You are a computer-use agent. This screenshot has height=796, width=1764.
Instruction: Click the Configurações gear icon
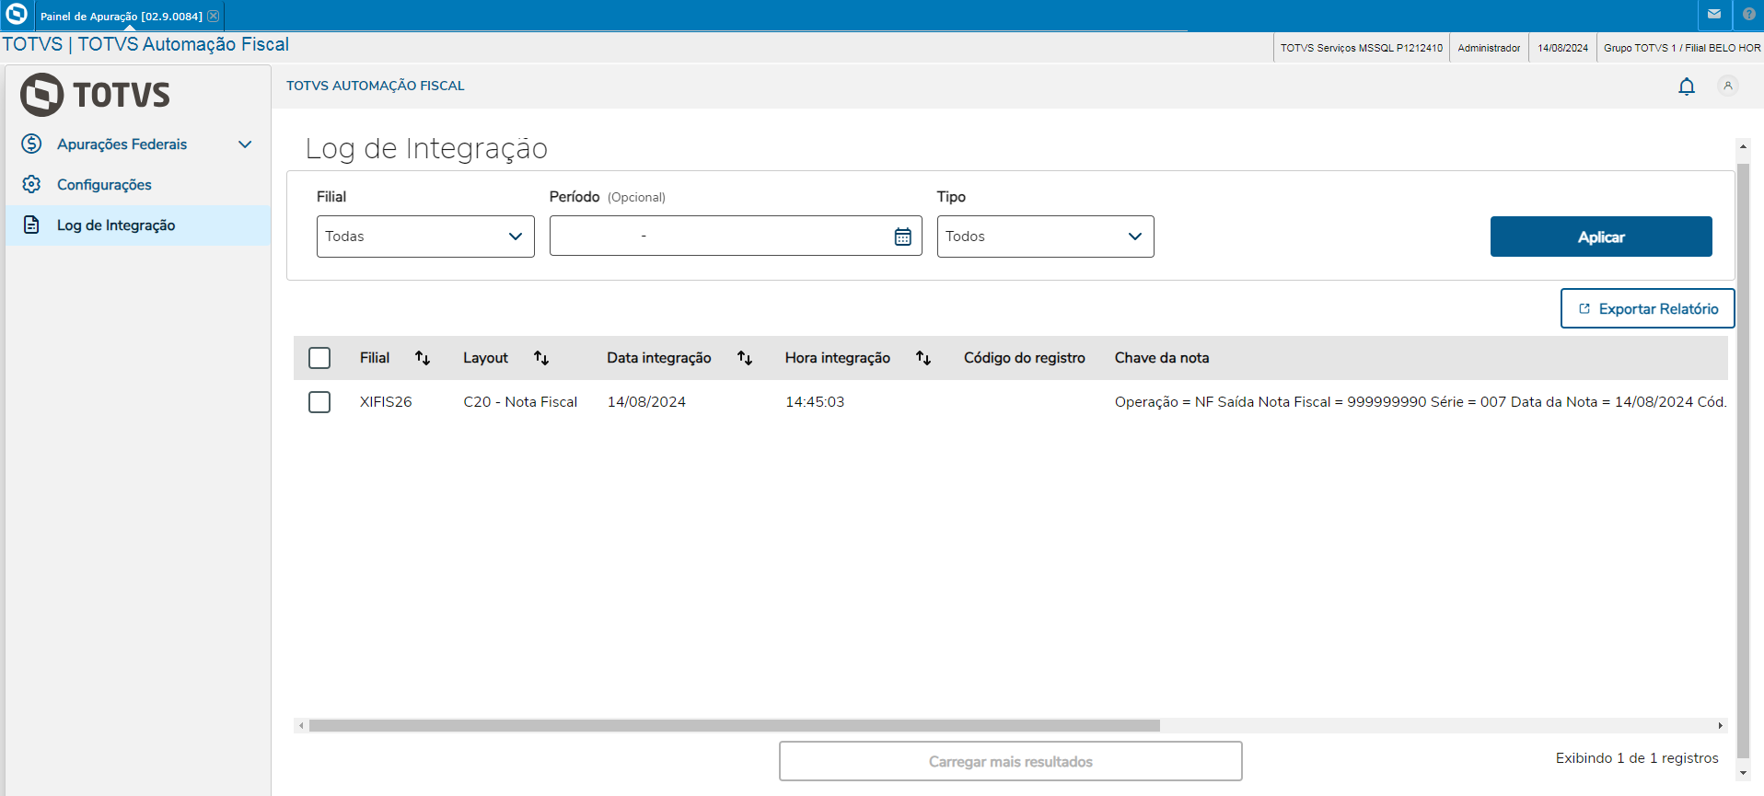31,184
